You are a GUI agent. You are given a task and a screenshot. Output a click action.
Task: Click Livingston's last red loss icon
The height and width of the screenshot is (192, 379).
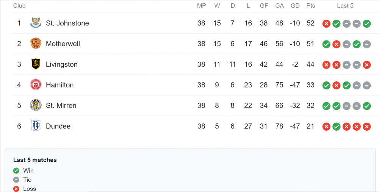[x=366, y=65]
